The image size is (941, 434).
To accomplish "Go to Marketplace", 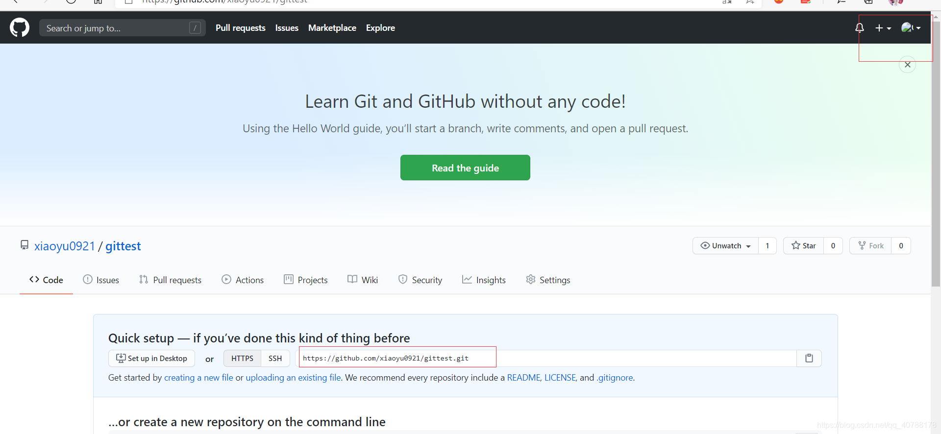I will [x=332, y=28].
